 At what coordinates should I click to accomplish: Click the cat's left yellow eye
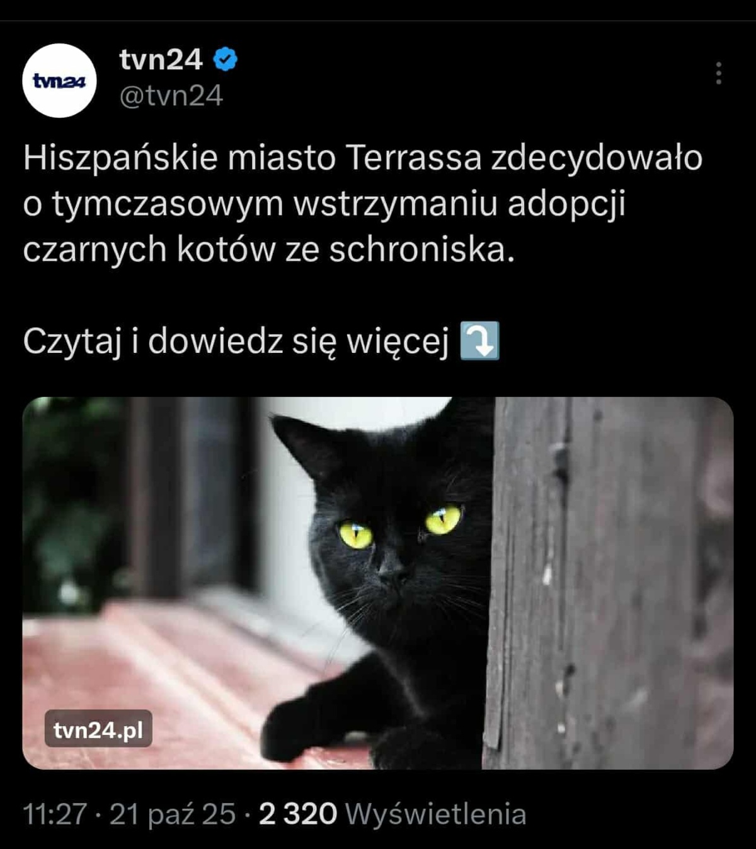click(355, 535)
